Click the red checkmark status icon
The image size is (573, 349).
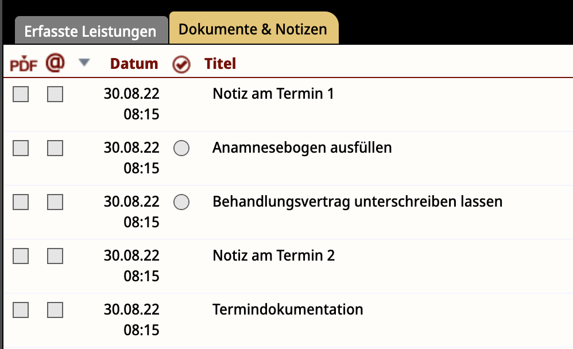(181, 65)
